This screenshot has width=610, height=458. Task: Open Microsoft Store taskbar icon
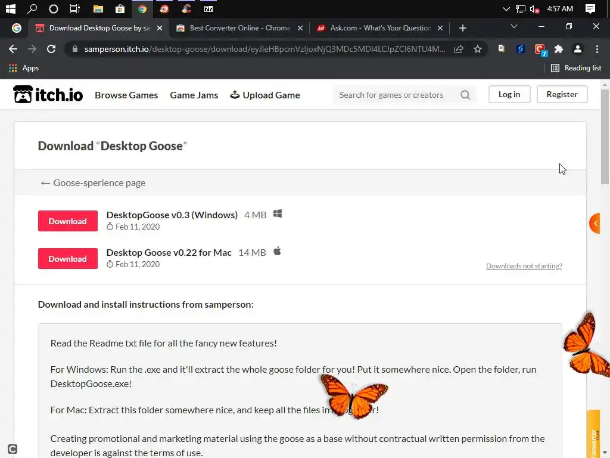[120, 8]
